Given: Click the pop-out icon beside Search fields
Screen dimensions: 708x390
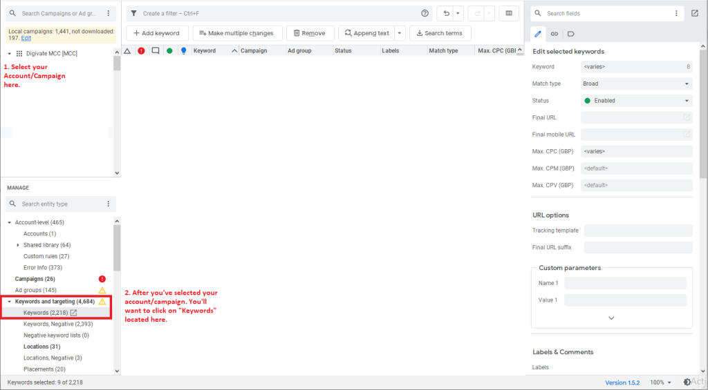Looking at the screenshot, I should click(694, 14).
